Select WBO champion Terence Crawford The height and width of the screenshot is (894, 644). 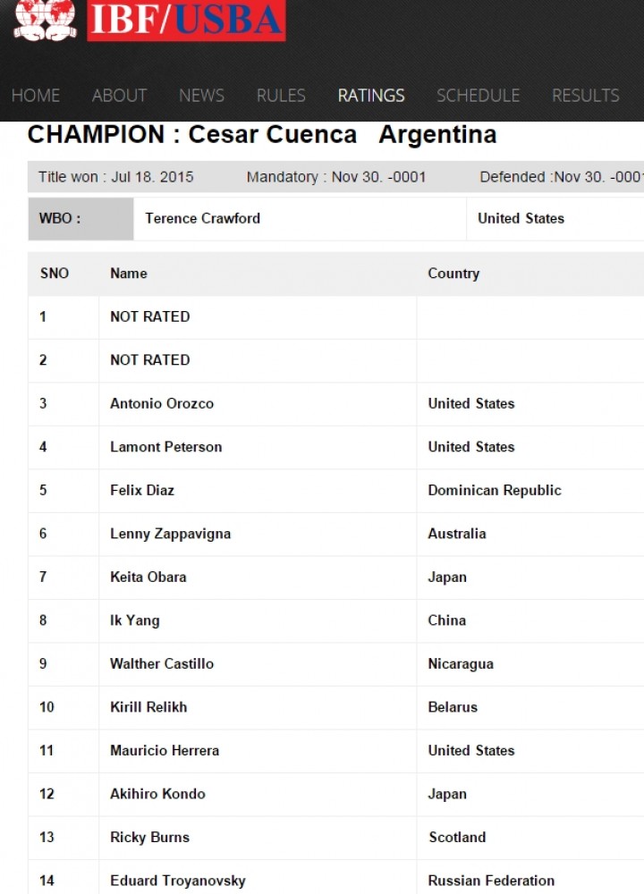pos(202,218)
